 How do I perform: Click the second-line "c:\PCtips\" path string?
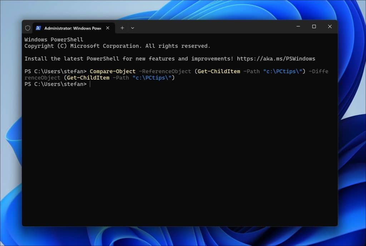tap(152, 77)
